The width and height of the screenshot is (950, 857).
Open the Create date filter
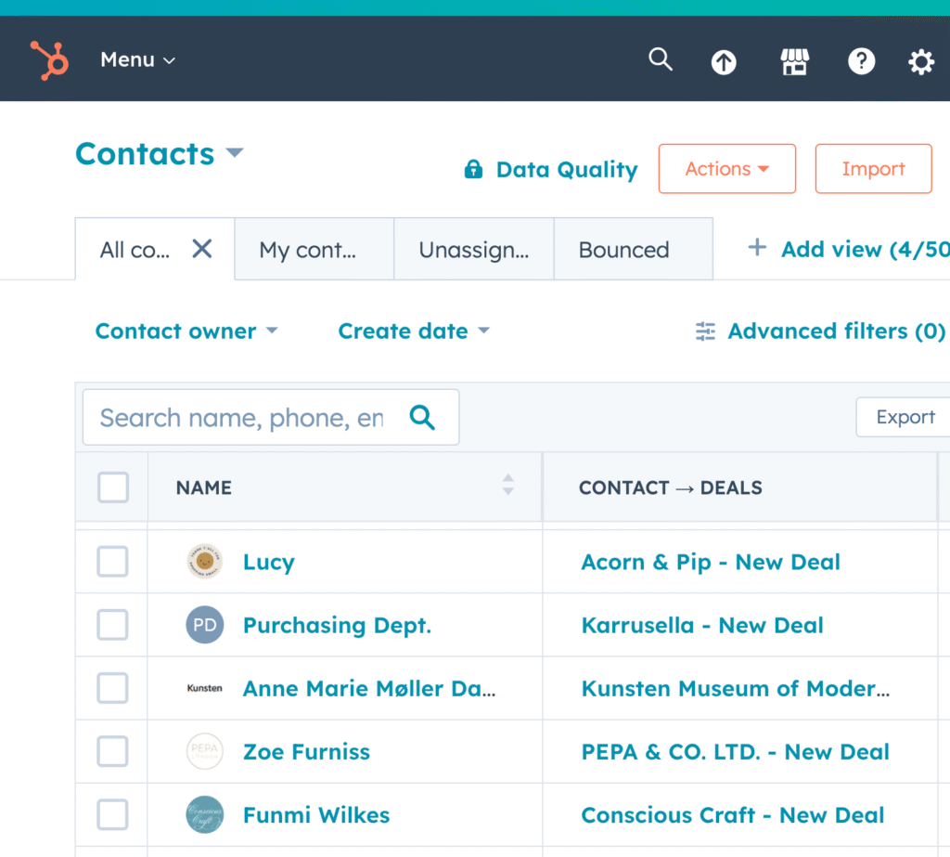[x=414, y=331]
